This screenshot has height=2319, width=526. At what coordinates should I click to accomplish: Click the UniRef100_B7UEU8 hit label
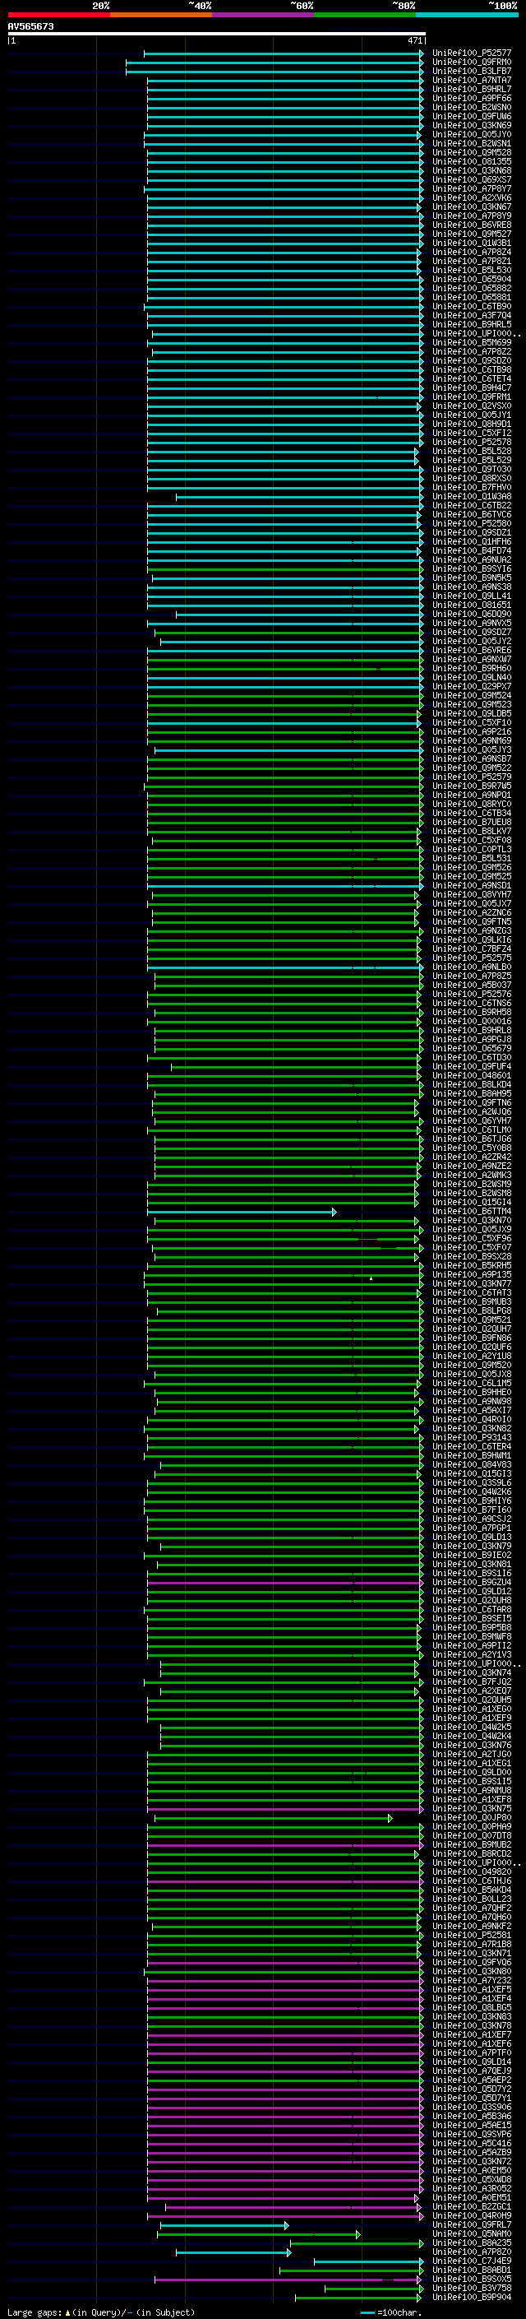coord(472,822)
